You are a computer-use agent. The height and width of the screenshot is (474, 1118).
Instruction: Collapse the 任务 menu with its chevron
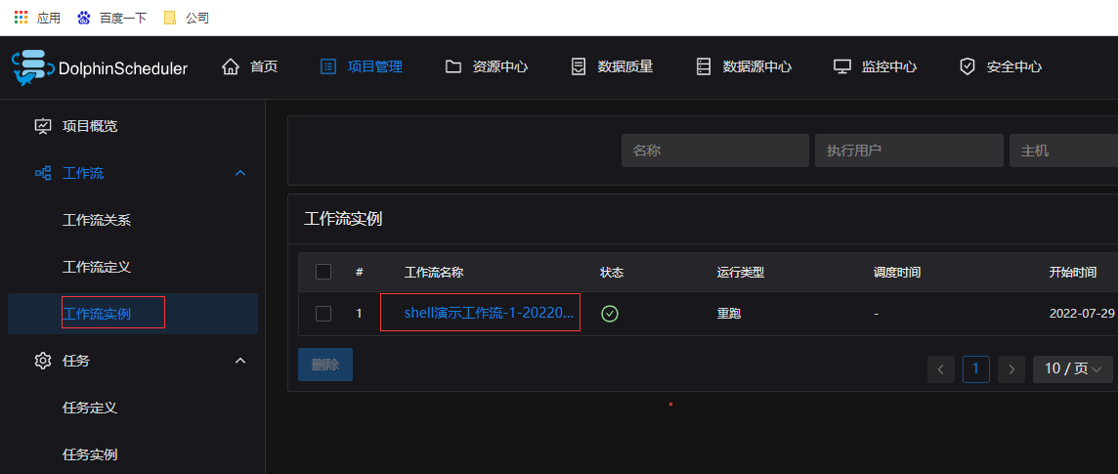[240, 361]
